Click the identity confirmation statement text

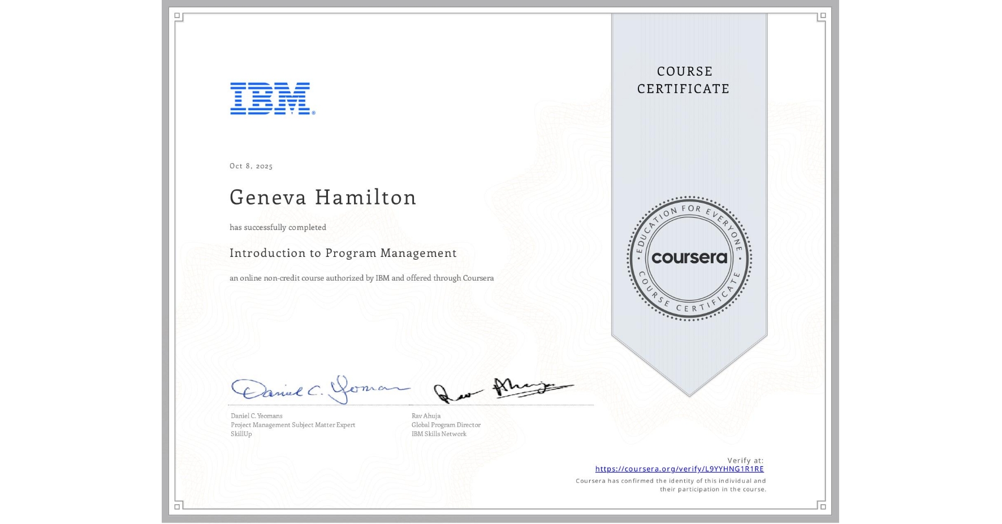(x=670, y=484)
